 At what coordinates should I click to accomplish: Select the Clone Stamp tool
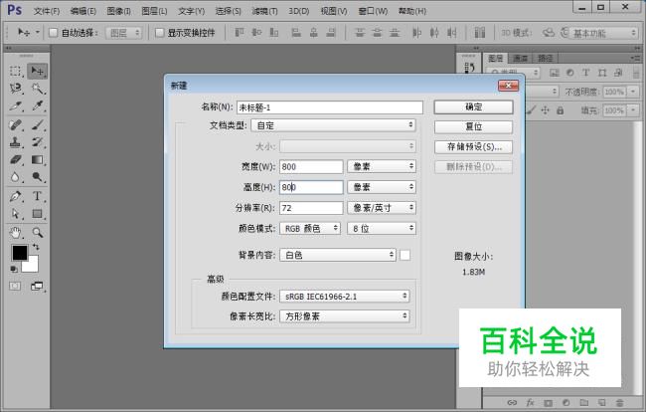coord(15,142)
